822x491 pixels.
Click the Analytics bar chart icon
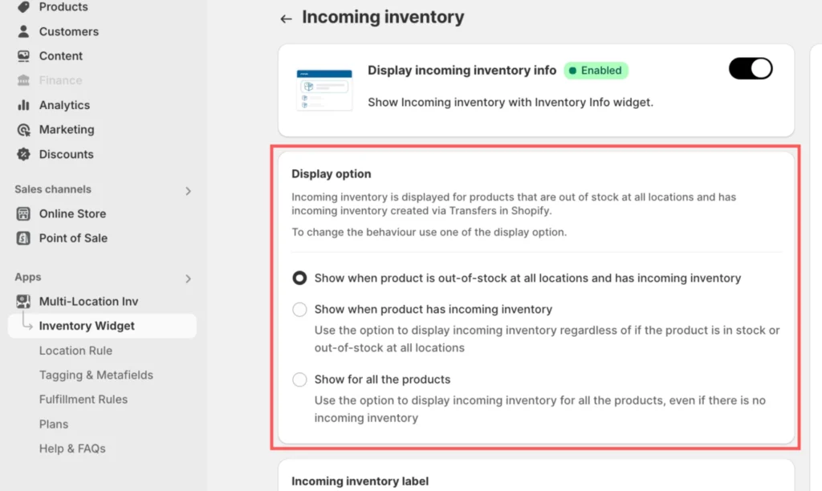pyautogui.click(x=23, y=105)
